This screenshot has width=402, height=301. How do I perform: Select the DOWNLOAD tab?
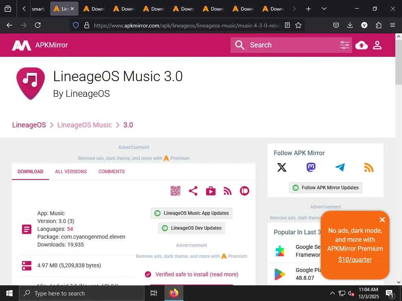coord(30,172)
